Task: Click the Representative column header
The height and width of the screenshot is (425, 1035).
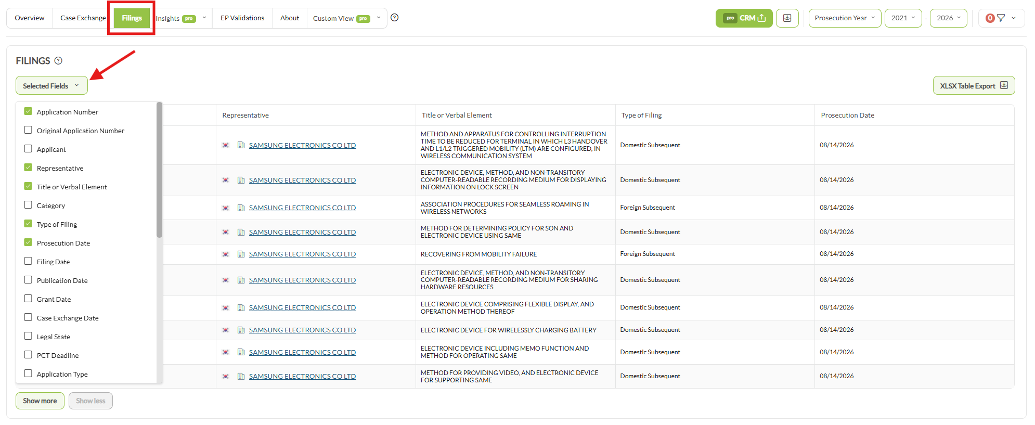Action: click(x=245, y=115)
